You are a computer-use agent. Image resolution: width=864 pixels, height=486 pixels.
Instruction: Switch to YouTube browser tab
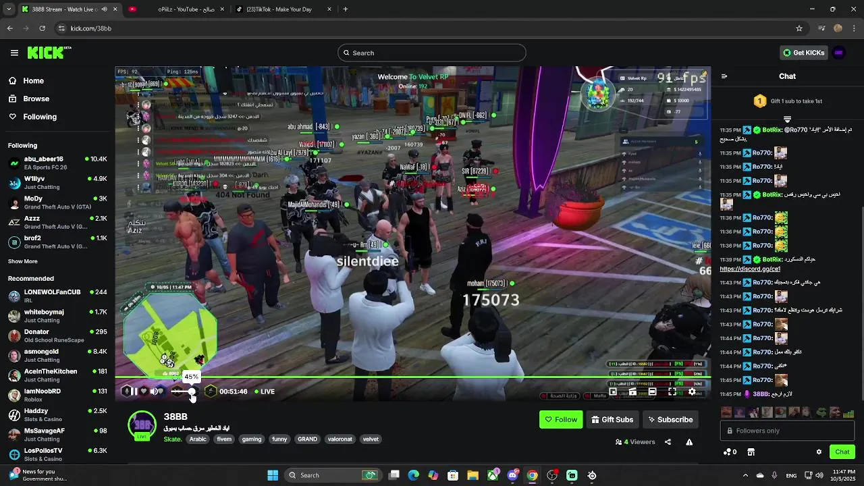pyautogui.click(x=177, y=9)
